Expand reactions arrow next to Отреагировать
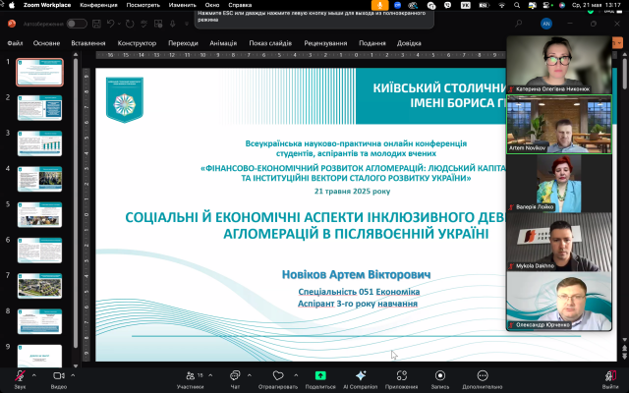 point(295,374)
